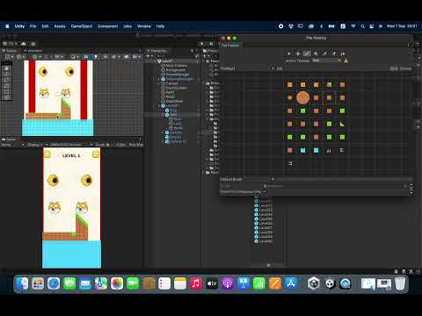Toggle Gizmos in the Tile Palette

[405, 68]
